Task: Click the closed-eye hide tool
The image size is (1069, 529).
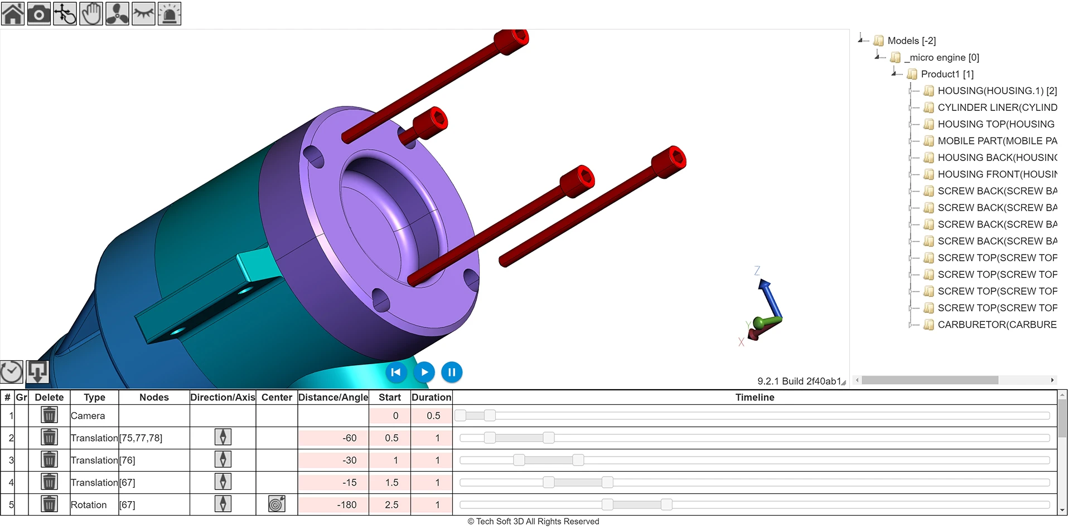Action: point(143,13)
